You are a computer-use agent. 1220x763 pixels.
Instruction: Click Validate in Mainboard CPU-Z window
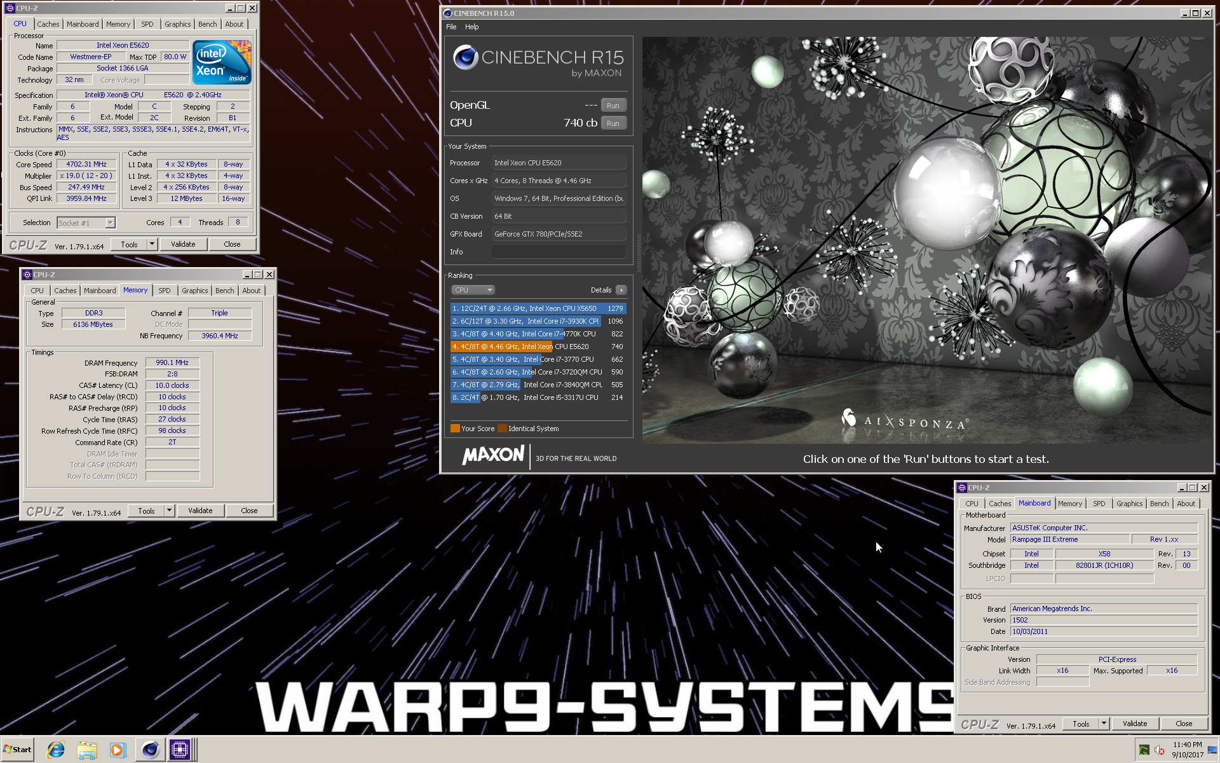1135,724
